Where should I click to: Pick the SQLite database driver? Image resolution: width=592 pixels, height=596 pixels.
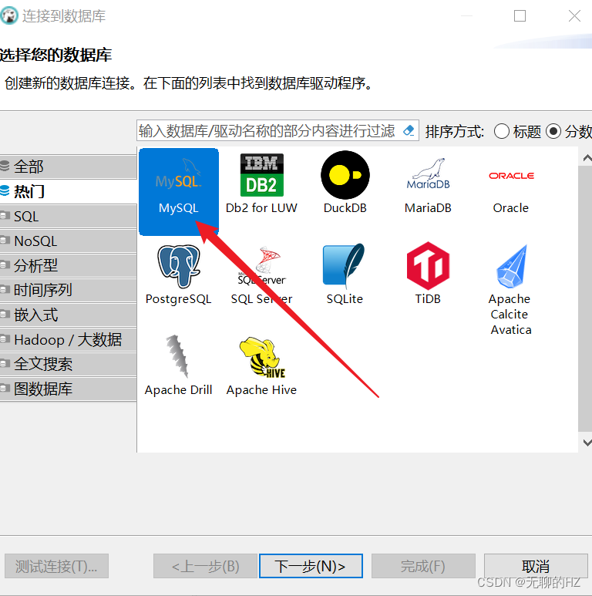[345, 274]
